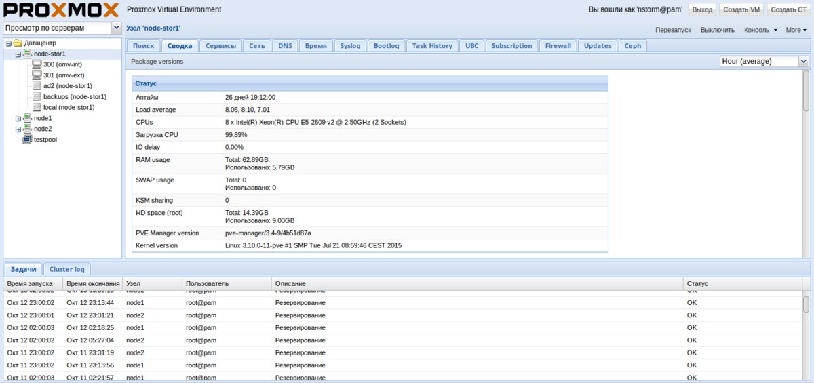
Task: Click the Выключить shutdown button
Action: (718, 30)
